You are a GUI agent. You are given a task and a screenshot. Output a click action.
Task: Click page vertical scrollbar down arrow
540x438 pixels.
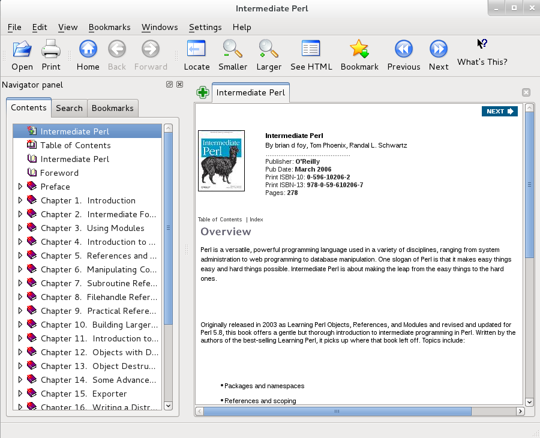point(529,402)
